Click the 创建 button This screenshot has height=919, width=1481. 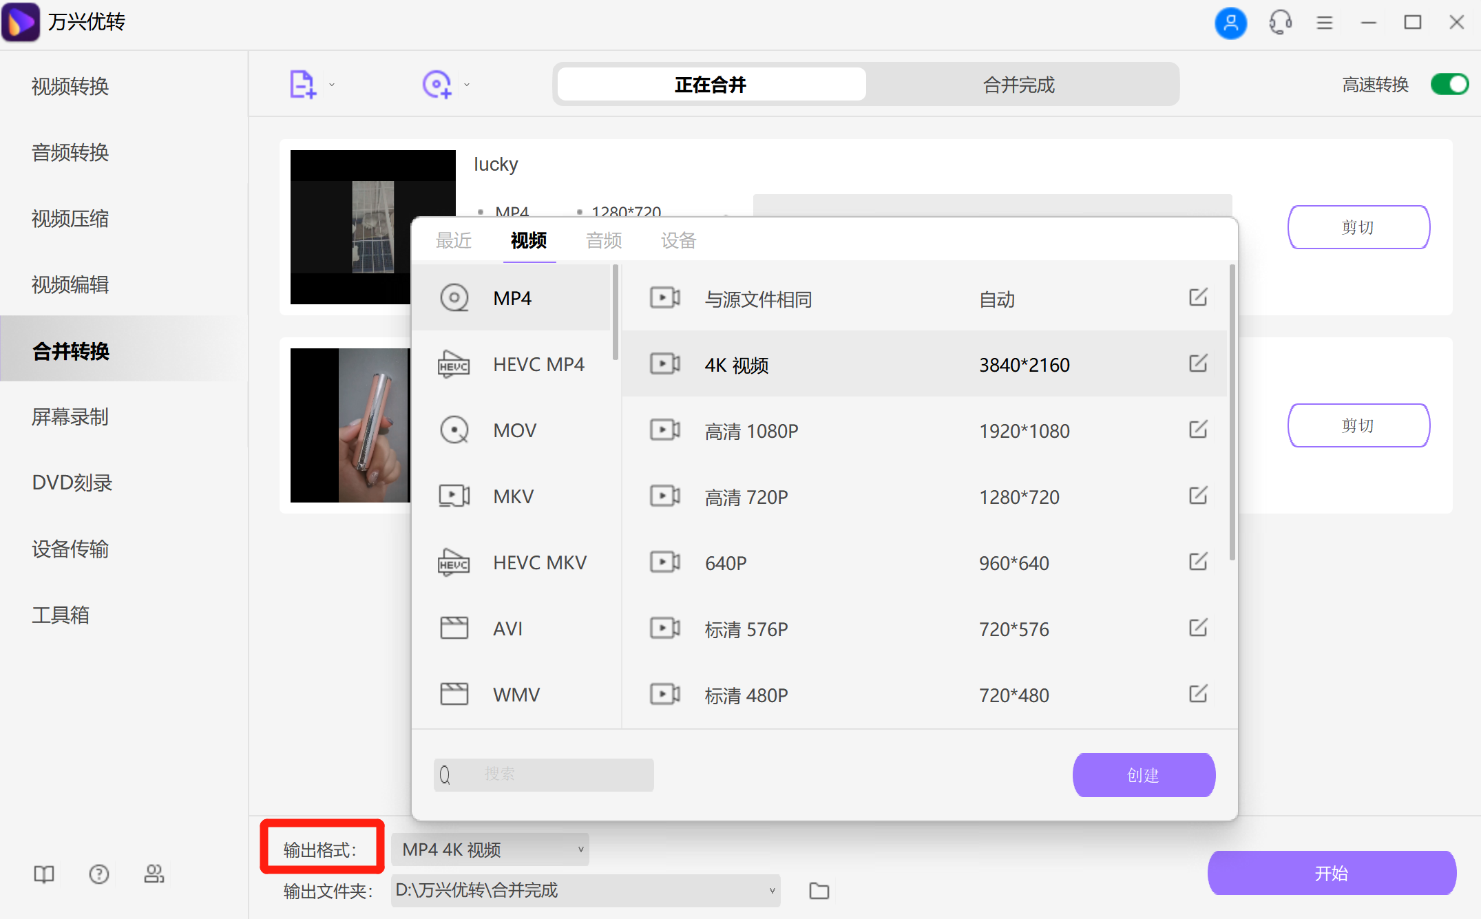click(1143, 774)
